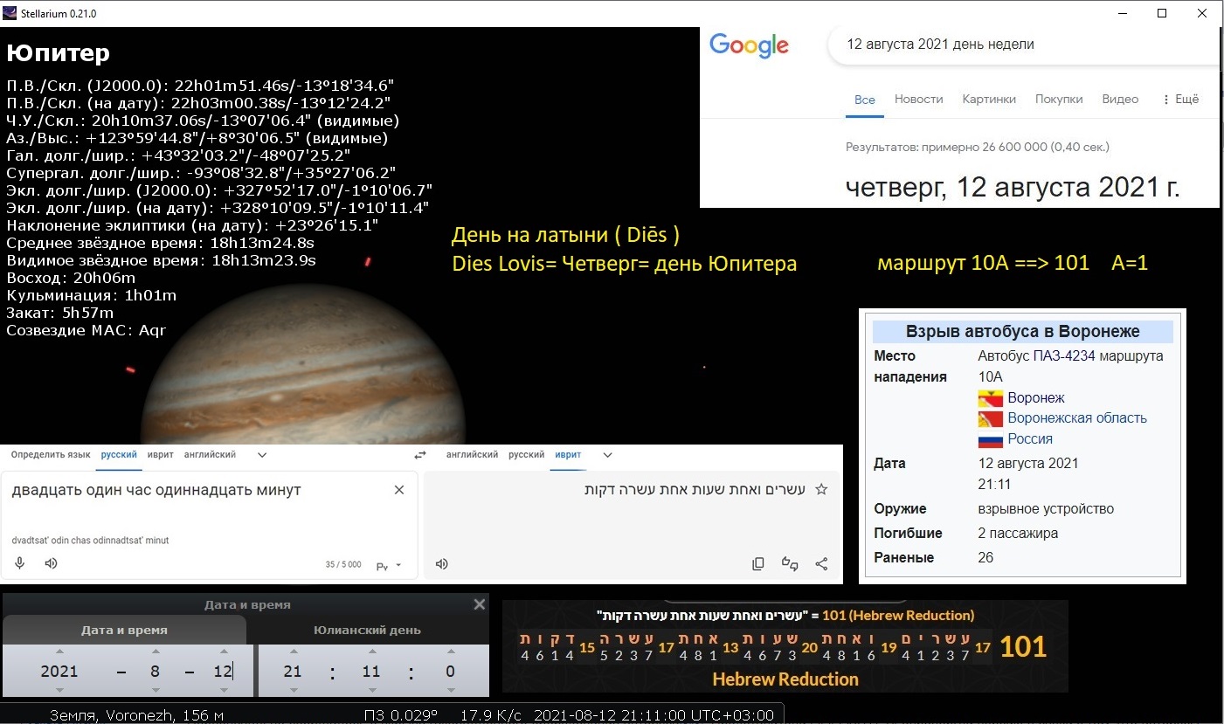The height and width of the screenshot is (724, 1224).
Task: Expand the target language list chevron
Action: pyautogui.click(x=608, y=455)
